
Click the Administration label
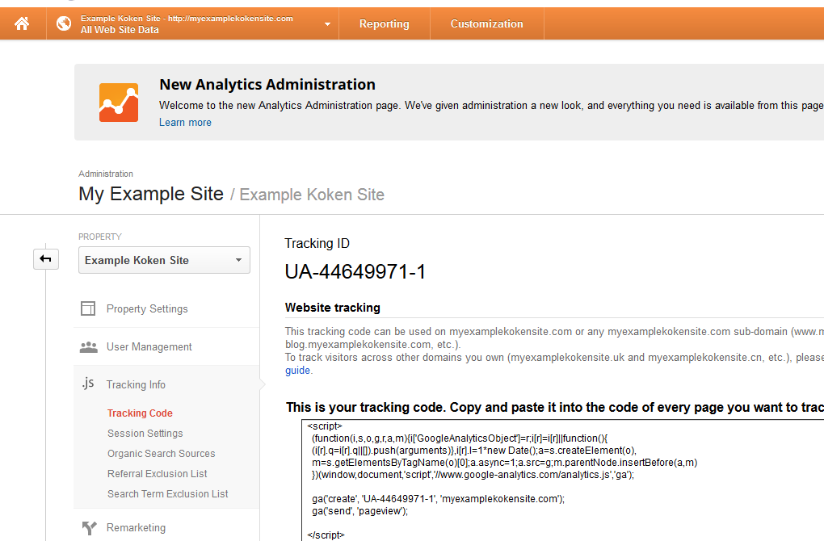tap(106, 174)
